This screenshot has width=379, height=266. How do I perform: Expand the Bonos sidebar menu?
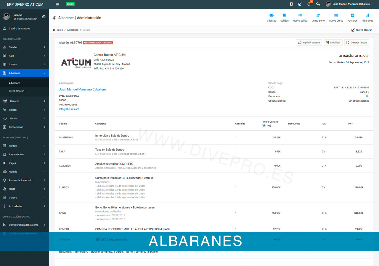[x=25, y=118]
